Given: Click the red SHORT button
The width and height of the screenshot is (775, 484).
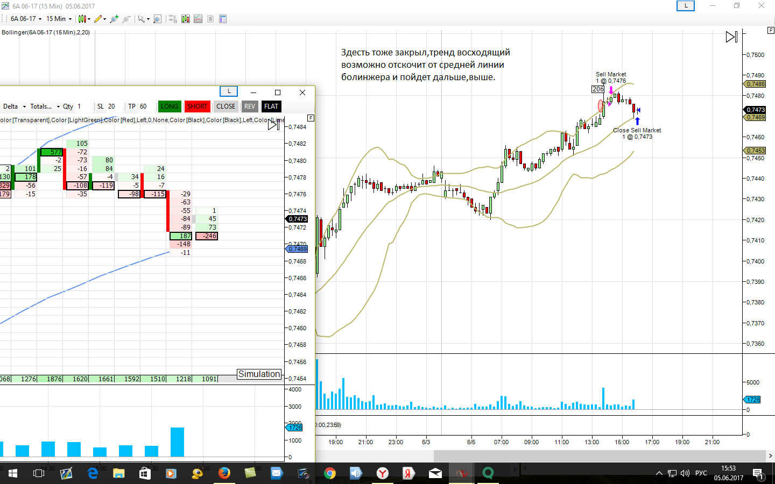Looking at the screenshot, I should pos(197,106).
